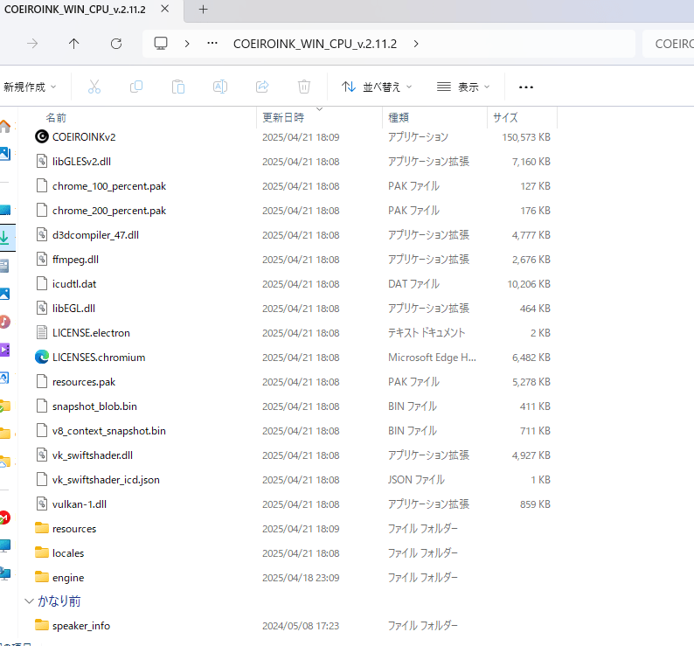
Task: Close the COEIROINK_WIN_CPU_v.2.11.2 tab
Action: pyautogui.click(x=164, y=9)
